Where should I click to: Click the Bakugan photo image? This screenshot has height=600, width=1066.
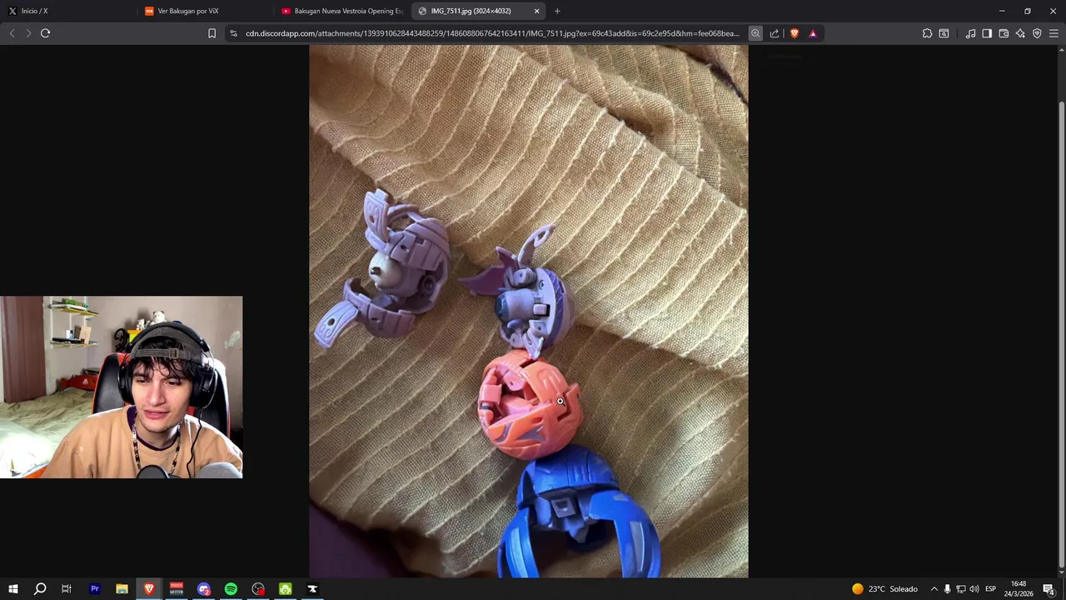529,311
